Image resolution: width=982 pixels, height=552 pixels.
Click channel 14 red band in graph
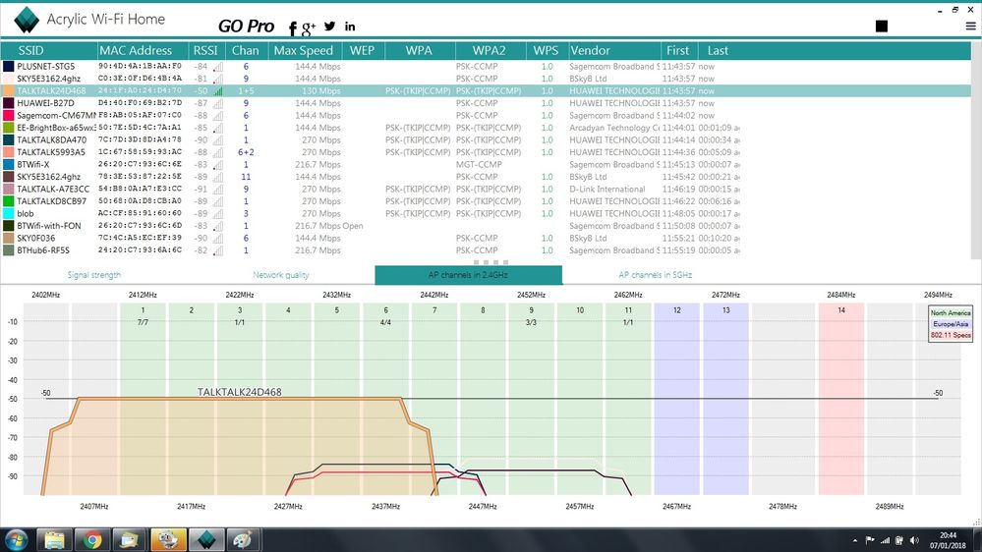(841, 400)
